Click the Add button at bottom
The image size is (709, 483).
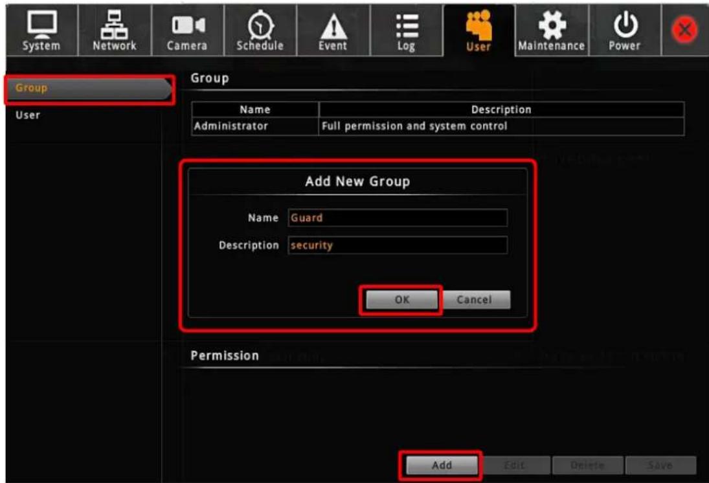point(442,465)
